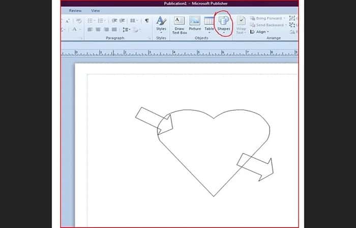Click the Bring Forward button
Image resolution: width=356 pixels, height=228 pixels.
[x=268, y=18]
